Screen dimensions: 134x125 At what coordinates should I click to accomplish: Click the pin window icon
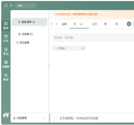pos(6,5)
